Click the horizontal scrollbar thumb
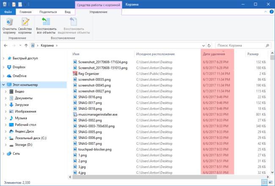 point(145,177)
